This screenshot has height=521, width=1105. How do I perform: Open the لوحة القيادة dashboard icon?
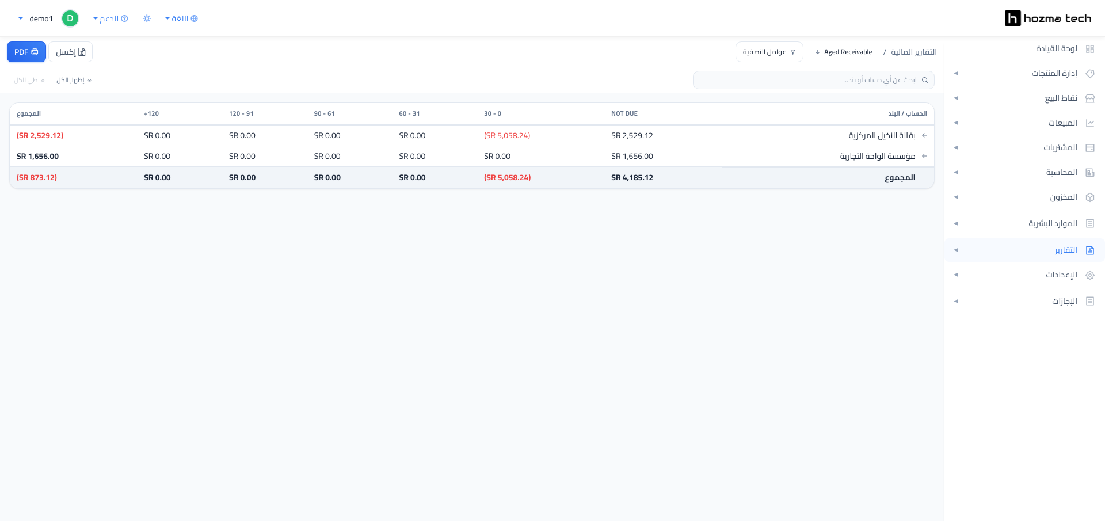coord(1089,49)
